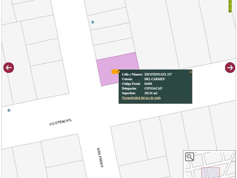Click the XICOTENCATL street label
Image resolution: width=237 pixels, height=178 pixels.
pos(61,122)
